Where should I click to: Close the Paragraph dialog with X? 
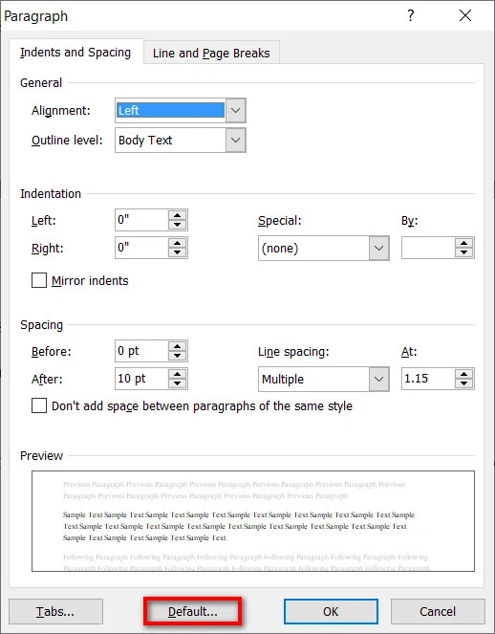pos(465,15)
